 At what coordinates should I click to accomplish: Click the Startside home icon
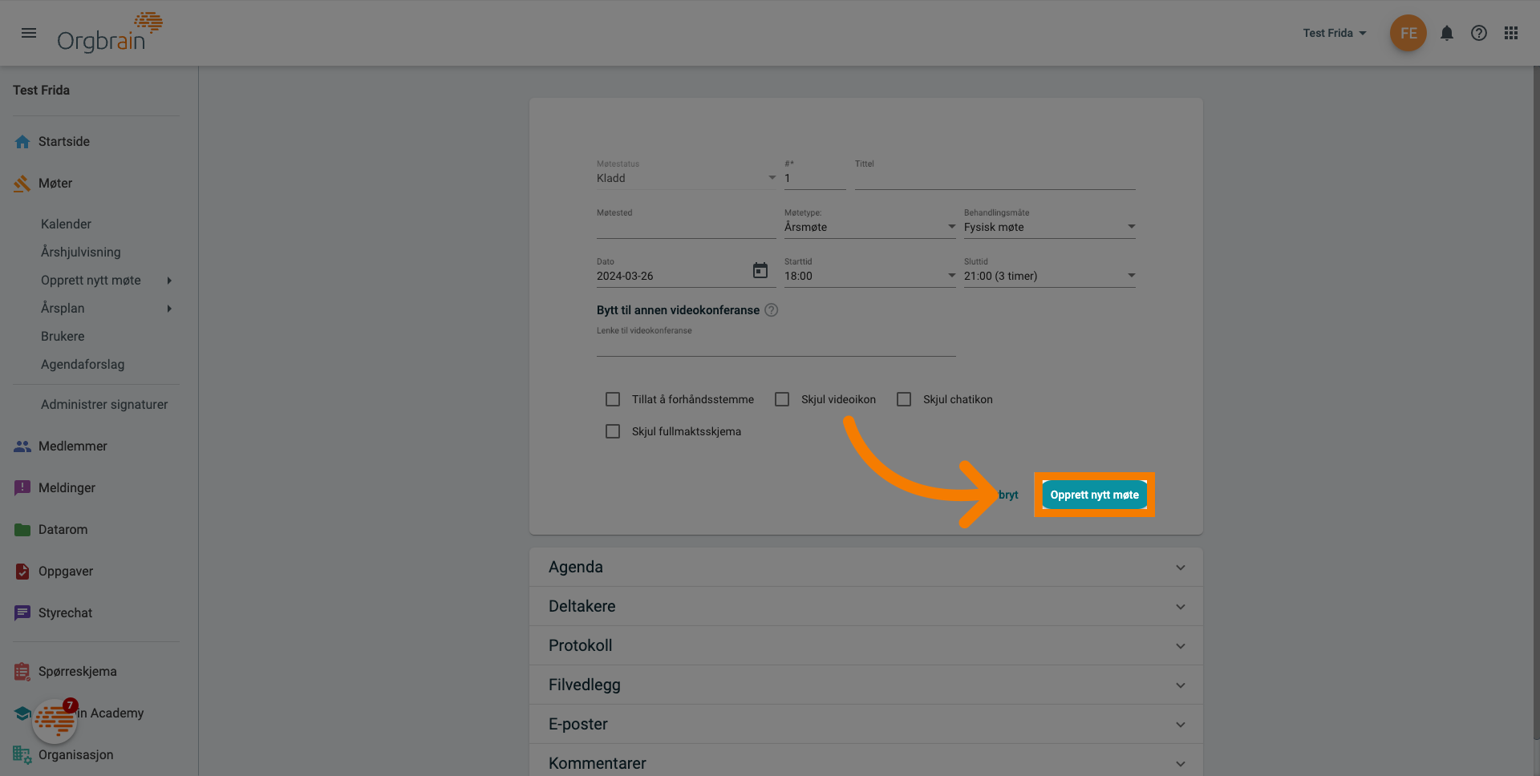tap(22, 142)
